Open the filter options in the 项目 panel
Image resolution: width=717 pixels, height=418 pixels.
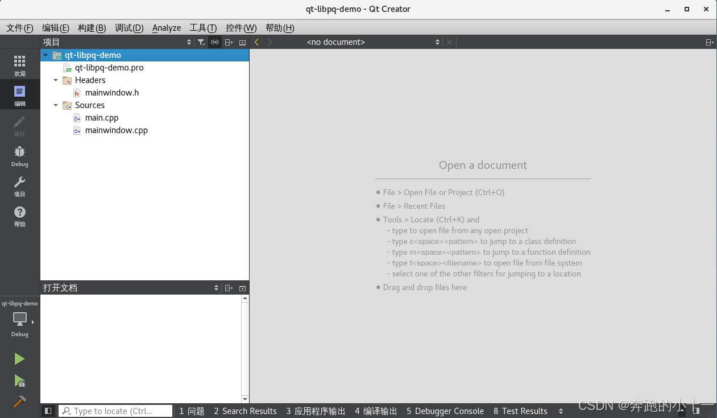[201, 42]
